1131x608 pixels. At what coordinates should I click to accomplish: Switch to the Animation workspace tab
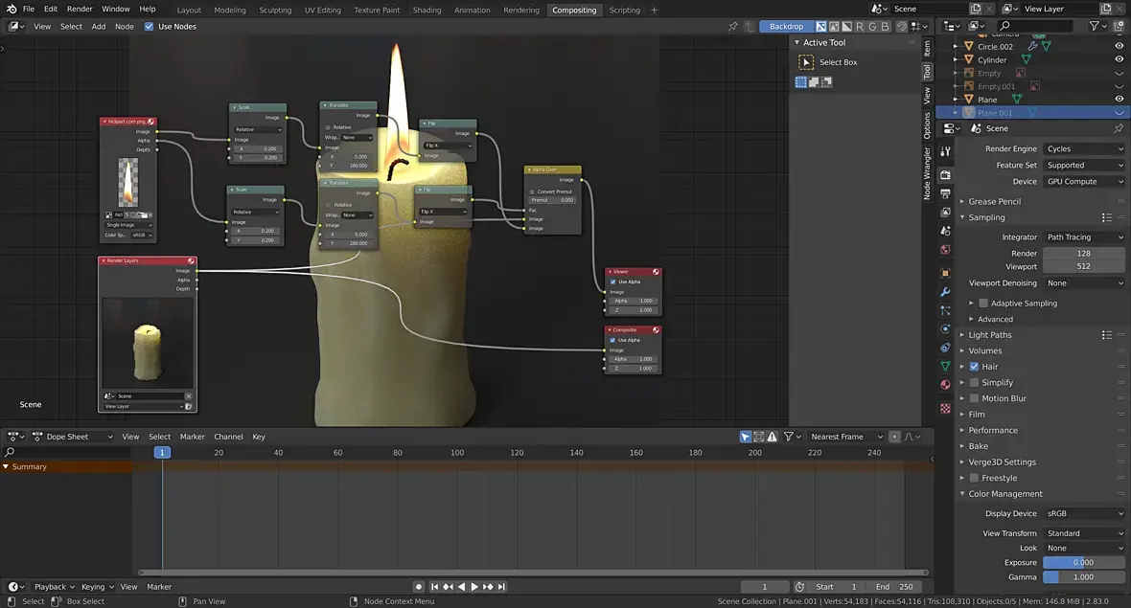coord(472,11)
